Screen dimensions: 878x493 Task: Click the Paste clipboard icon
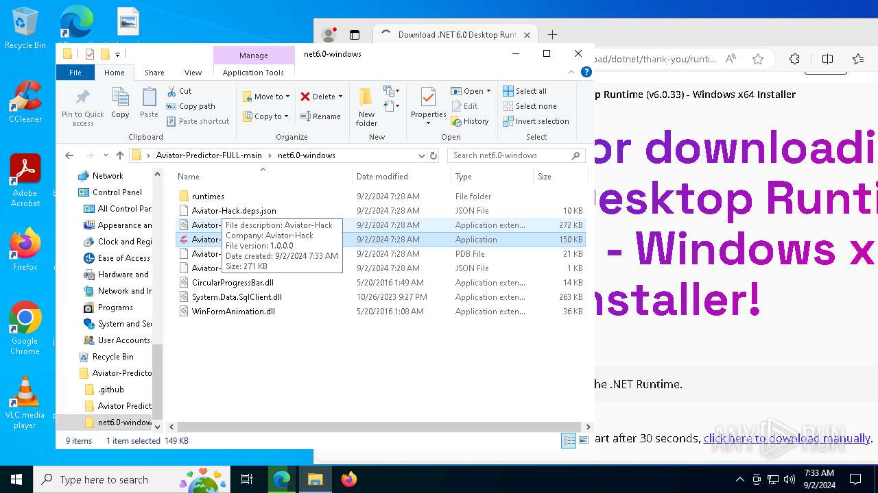(149, 103)
